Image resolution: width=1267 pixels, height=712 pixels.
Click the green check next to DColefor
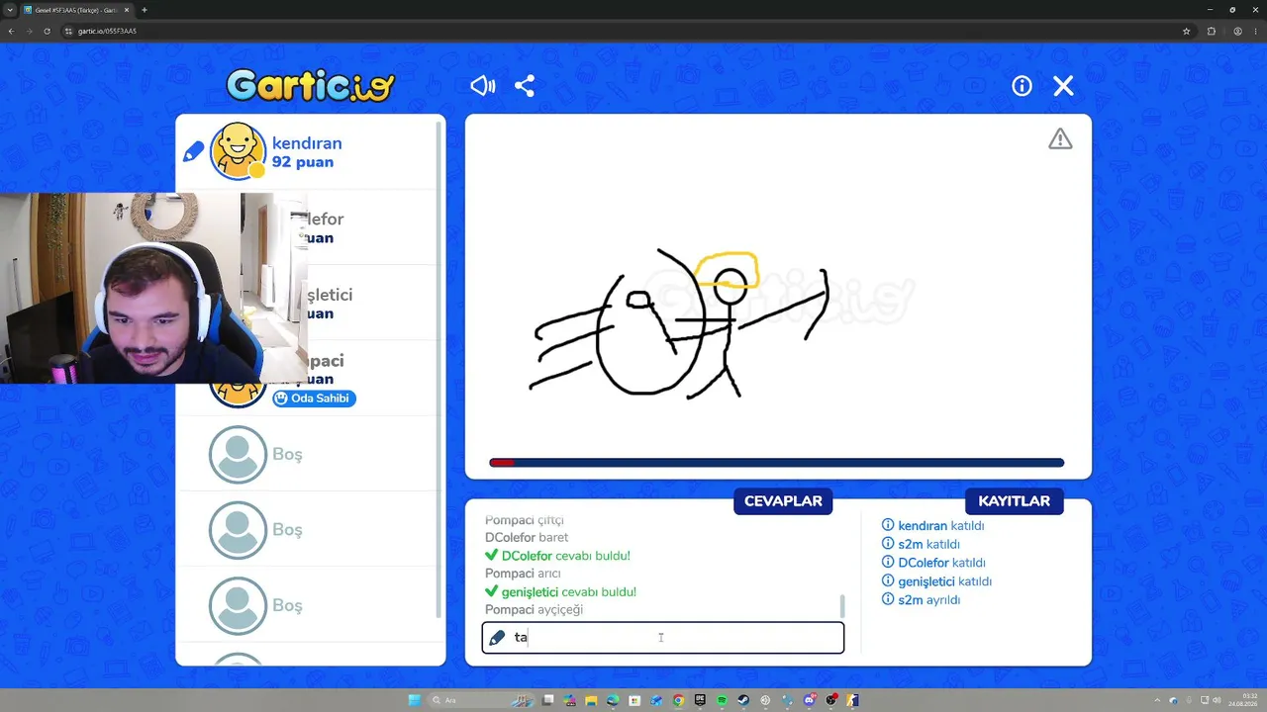pyautogui.click(x=491, y=556)
